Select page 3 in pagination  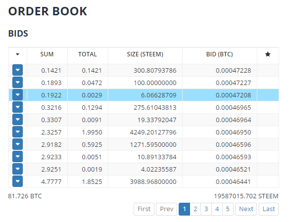pos(206,209)
